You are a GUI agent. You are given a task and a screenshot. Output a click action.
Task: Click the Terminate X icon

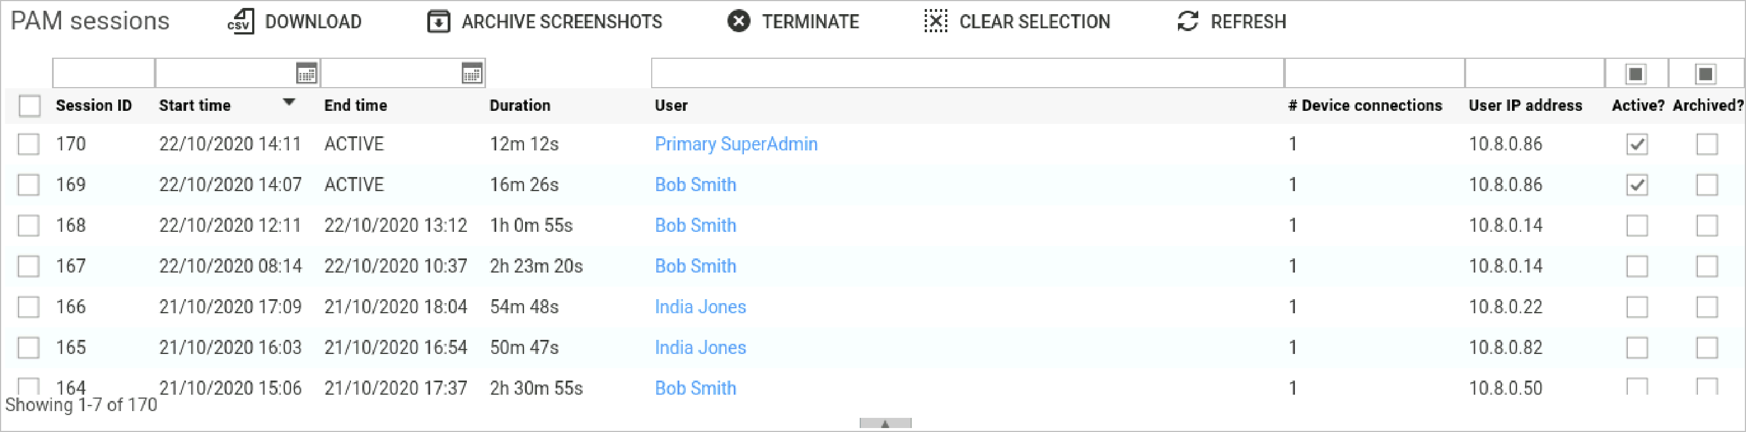738,21
